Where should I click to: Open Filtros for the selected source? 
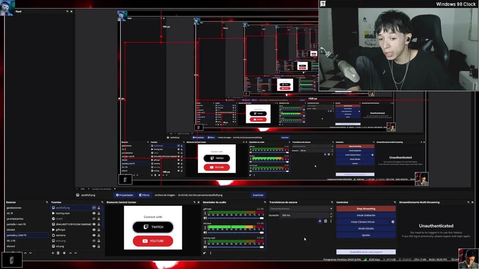click(x=144, y=195)
